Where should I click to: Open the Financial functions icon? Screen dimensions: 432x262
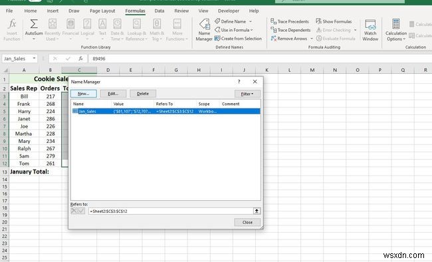[x=70, y=24]
